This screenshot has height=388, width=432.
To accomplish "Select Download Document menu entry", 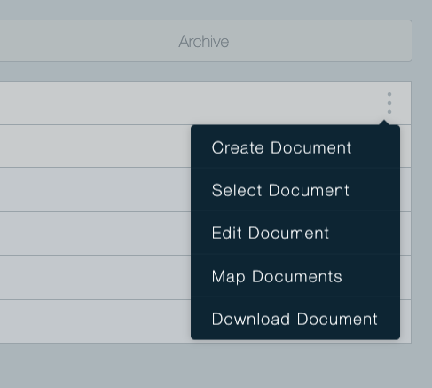I will pyautogui.click(x=295, y=319).
